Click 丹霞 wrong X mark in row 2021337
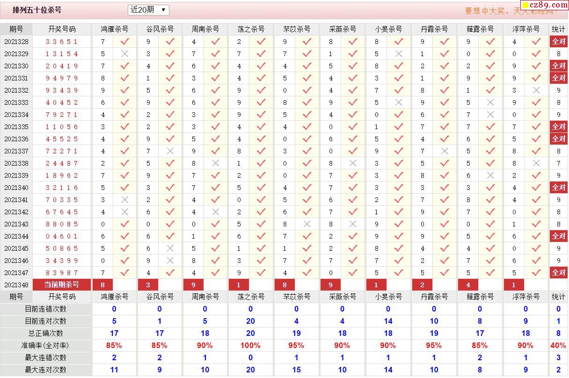This screenshot has height=378, width=569. click(445, 151)
